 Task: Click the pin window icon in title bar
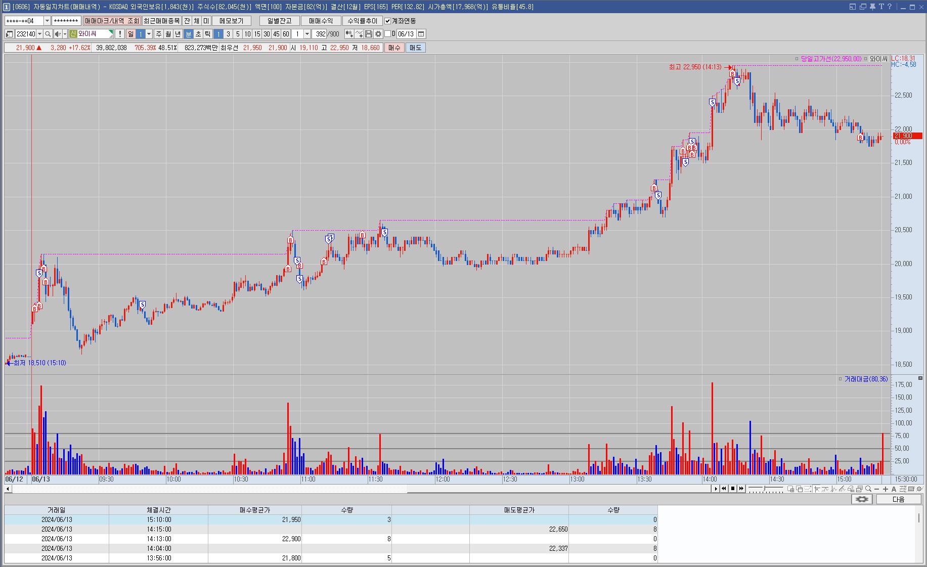(872, 7)
